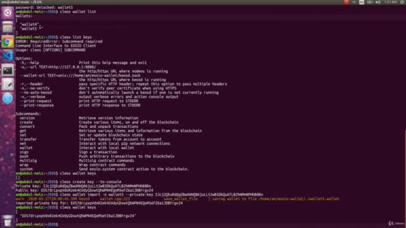Screen dimensions: 406x228
Task: Click 'Print this help message and exit'
Action: coord(113,63)
